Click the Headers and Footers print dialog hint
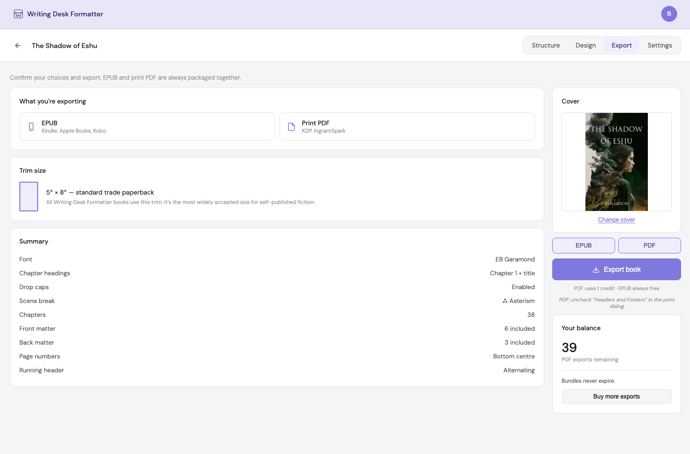Image resolution: width=690 pixels, height=454 pixels. [617, 303]
